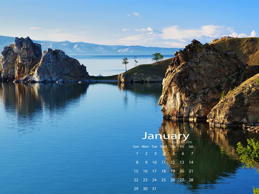Pick date 31 in the calendar
The height and width of the screenshot is (194, 259).
(x=154, y=189)
